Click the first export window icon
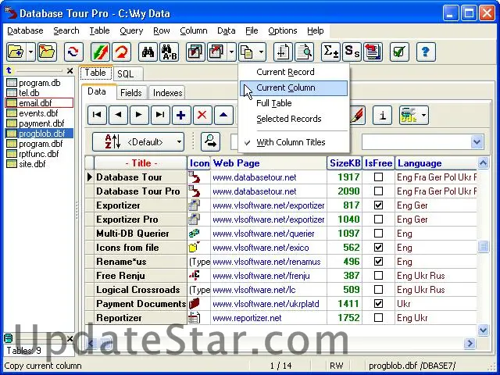The height and width of the screenshot is (375, 500). click(195, 52)
